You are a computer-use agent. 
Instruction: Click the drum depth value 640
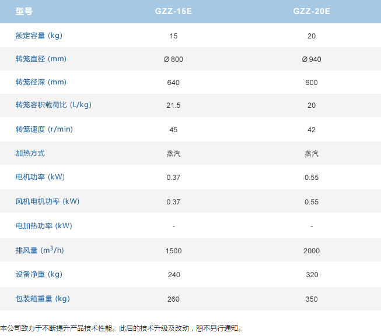pos(173,83)
